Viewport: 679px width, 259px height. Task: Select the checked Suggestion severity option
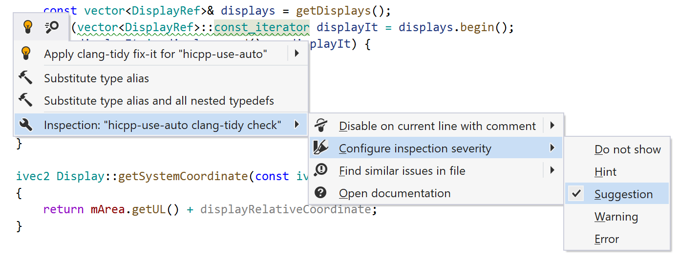coord(623,194)
